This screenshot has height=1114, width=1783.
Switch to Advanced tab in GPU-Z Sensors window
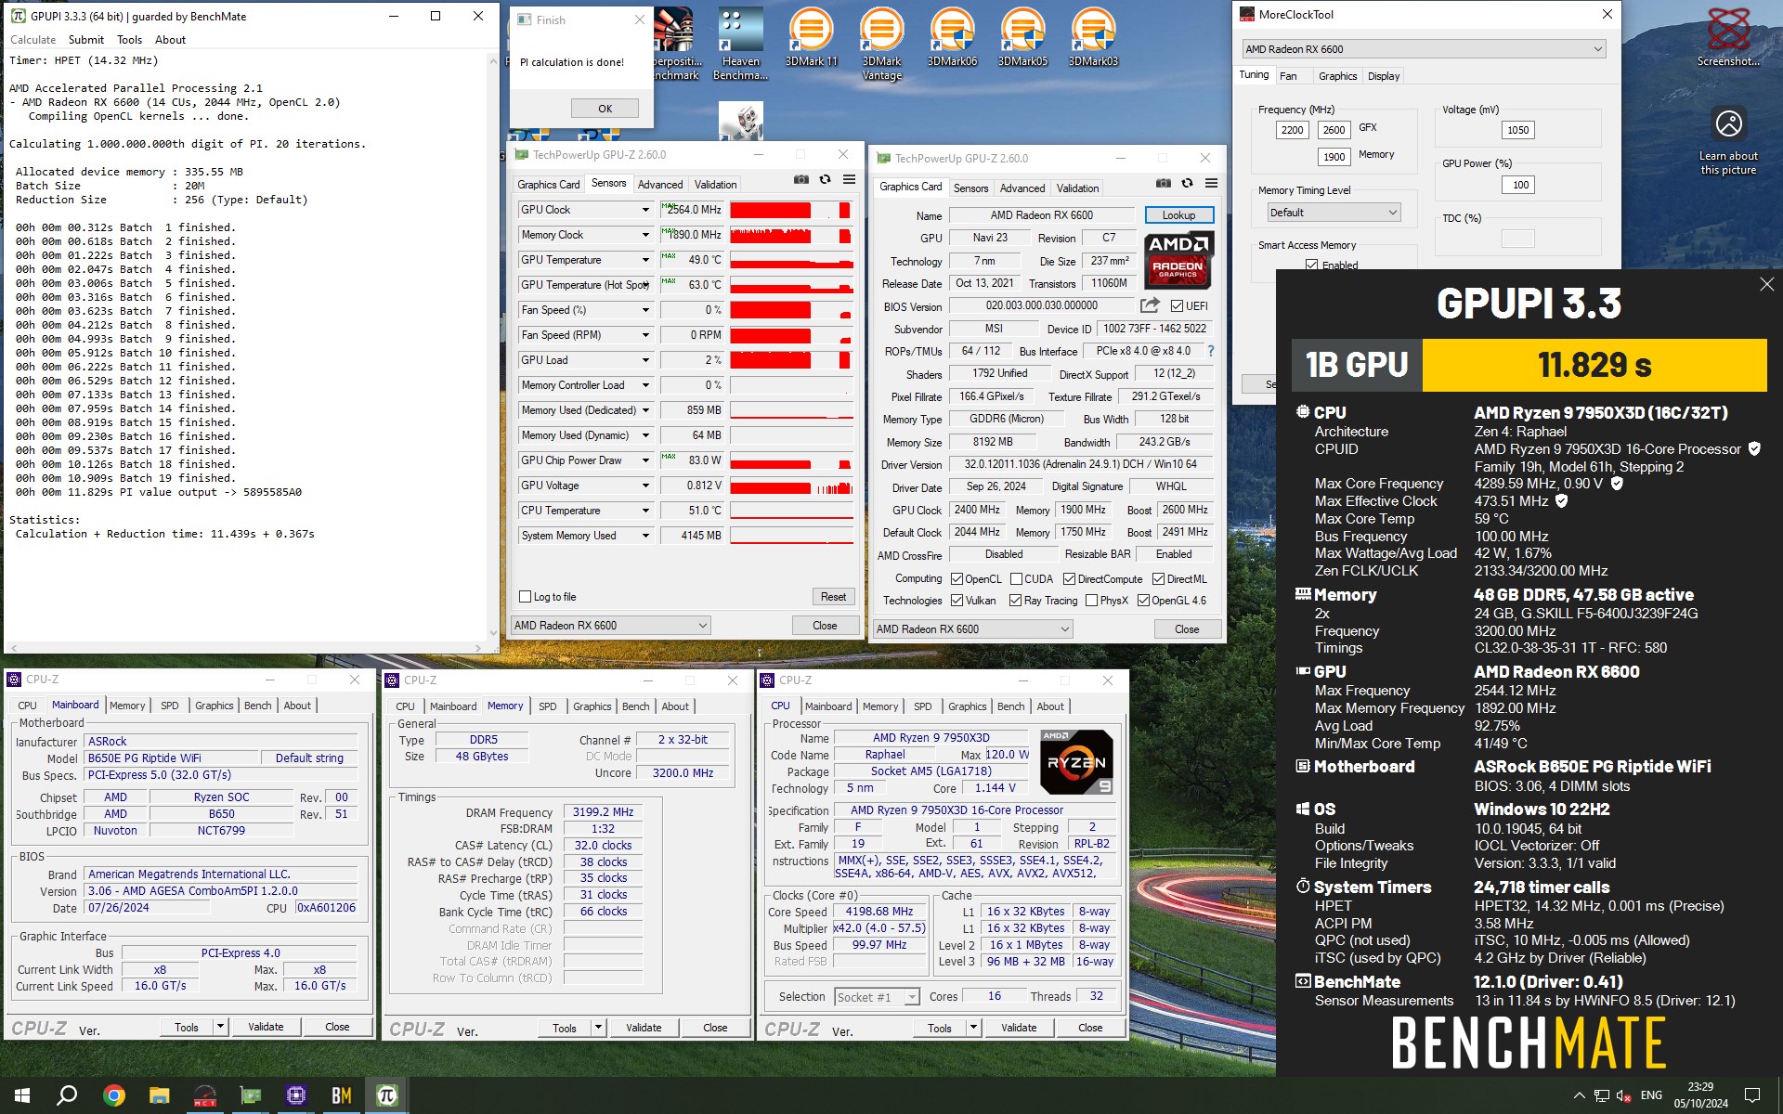pos(659,185)
